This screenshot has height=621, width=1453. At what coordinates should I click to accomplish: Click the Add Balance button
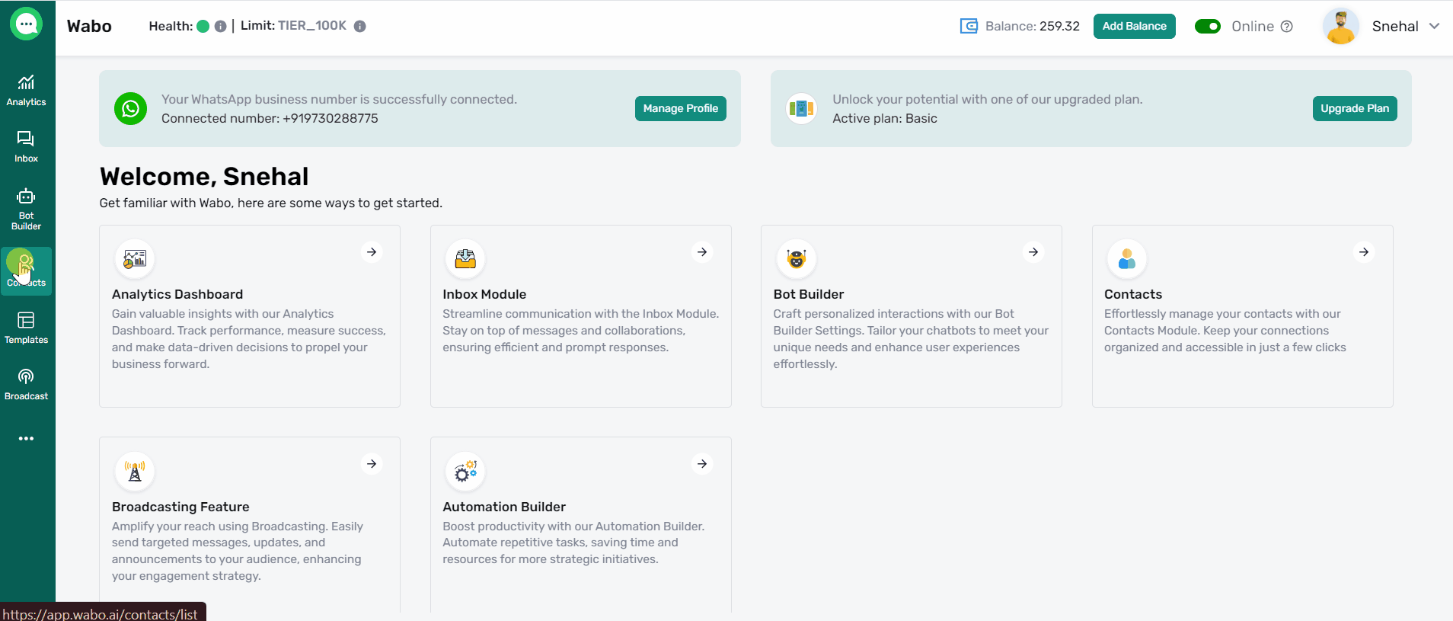pyautogui.click(x=1134, y=26)
